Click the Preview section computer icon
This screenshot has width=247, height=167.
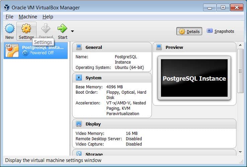(x=159, y=47)
